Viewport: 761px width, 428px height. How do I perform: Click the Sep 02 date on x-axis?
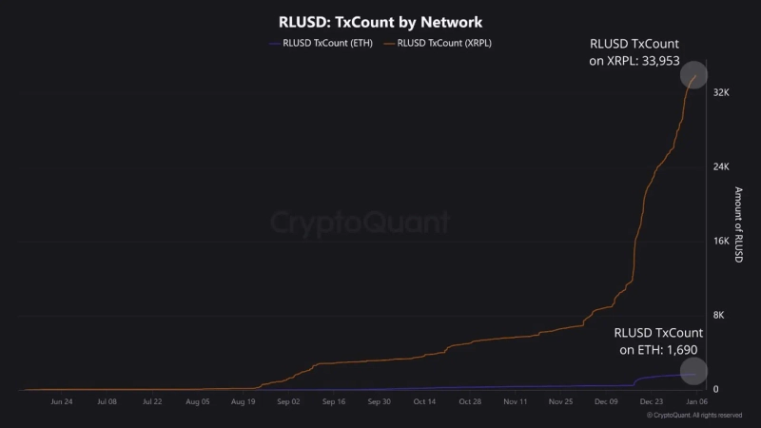click(288, 402)
